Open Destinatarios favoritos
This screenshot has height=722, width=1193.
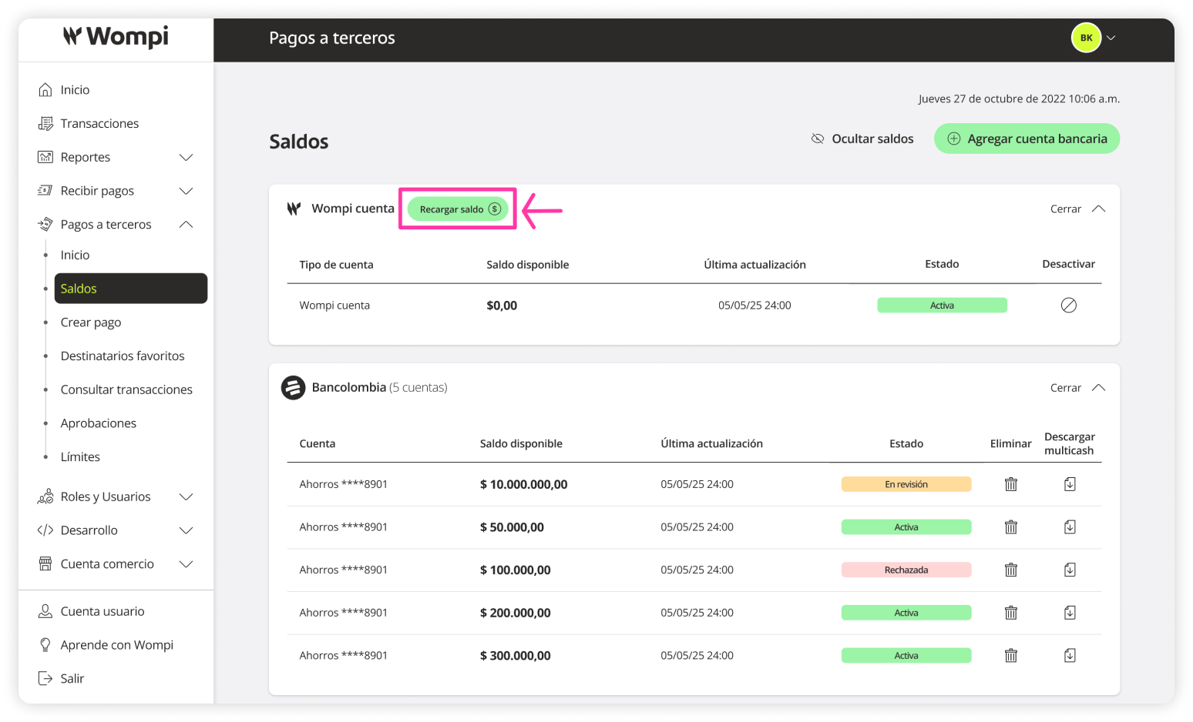pyautogui.click(x=123, y=356)
